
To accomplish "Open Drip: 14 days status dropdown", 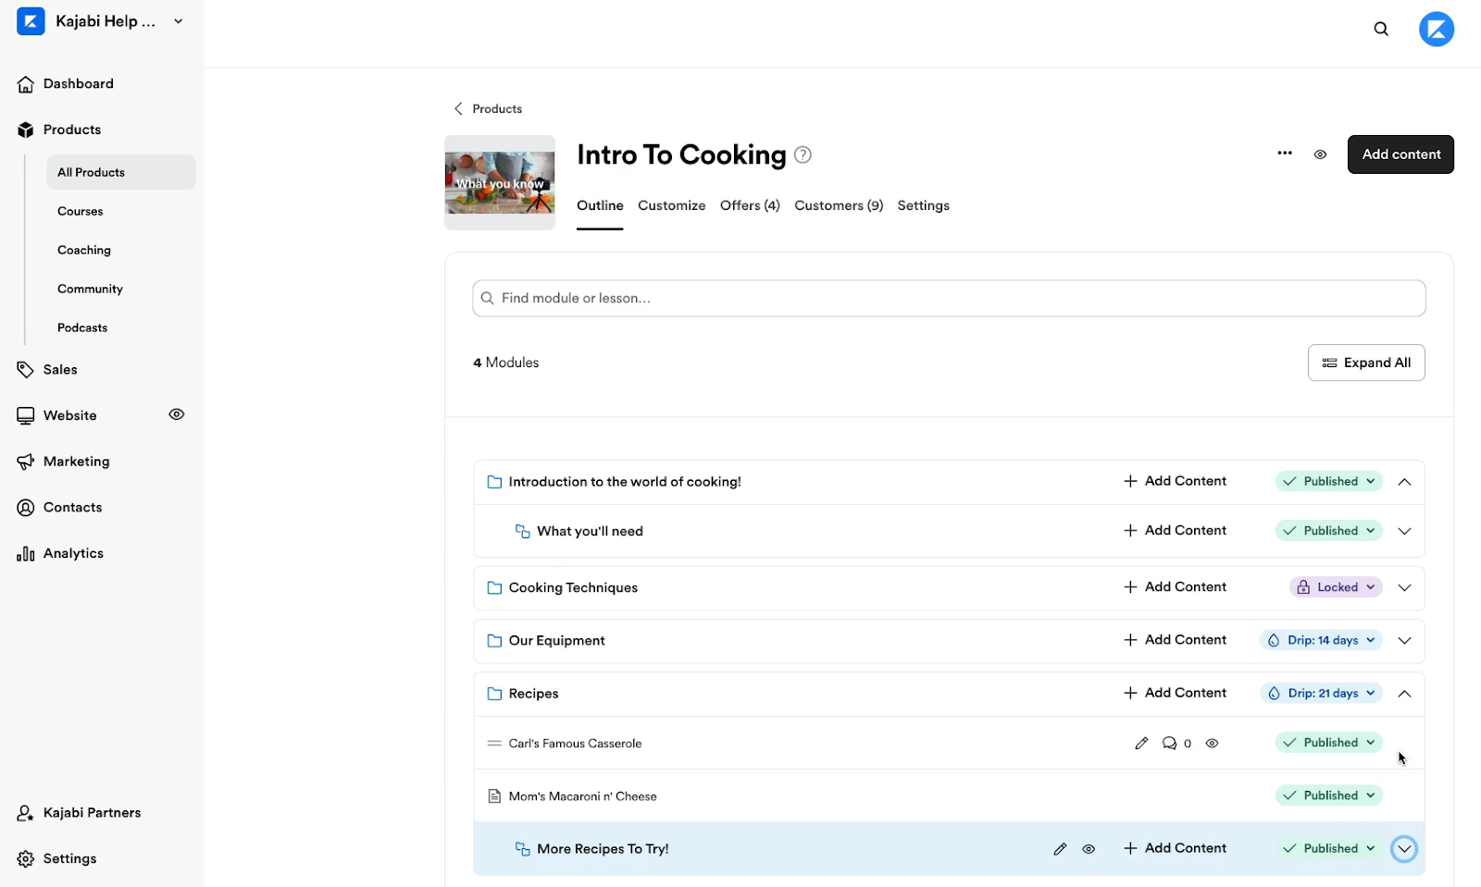I will (x=1321, y=641).
